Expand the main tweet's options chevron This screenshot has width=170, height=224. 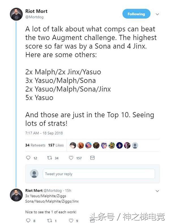(158, 14)
